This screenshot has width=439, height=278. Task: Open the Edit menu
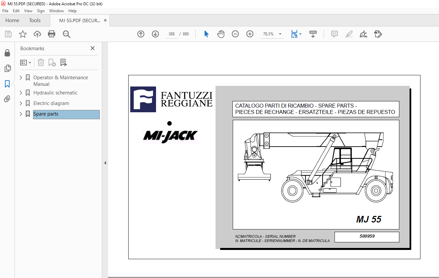click(16, 11)
